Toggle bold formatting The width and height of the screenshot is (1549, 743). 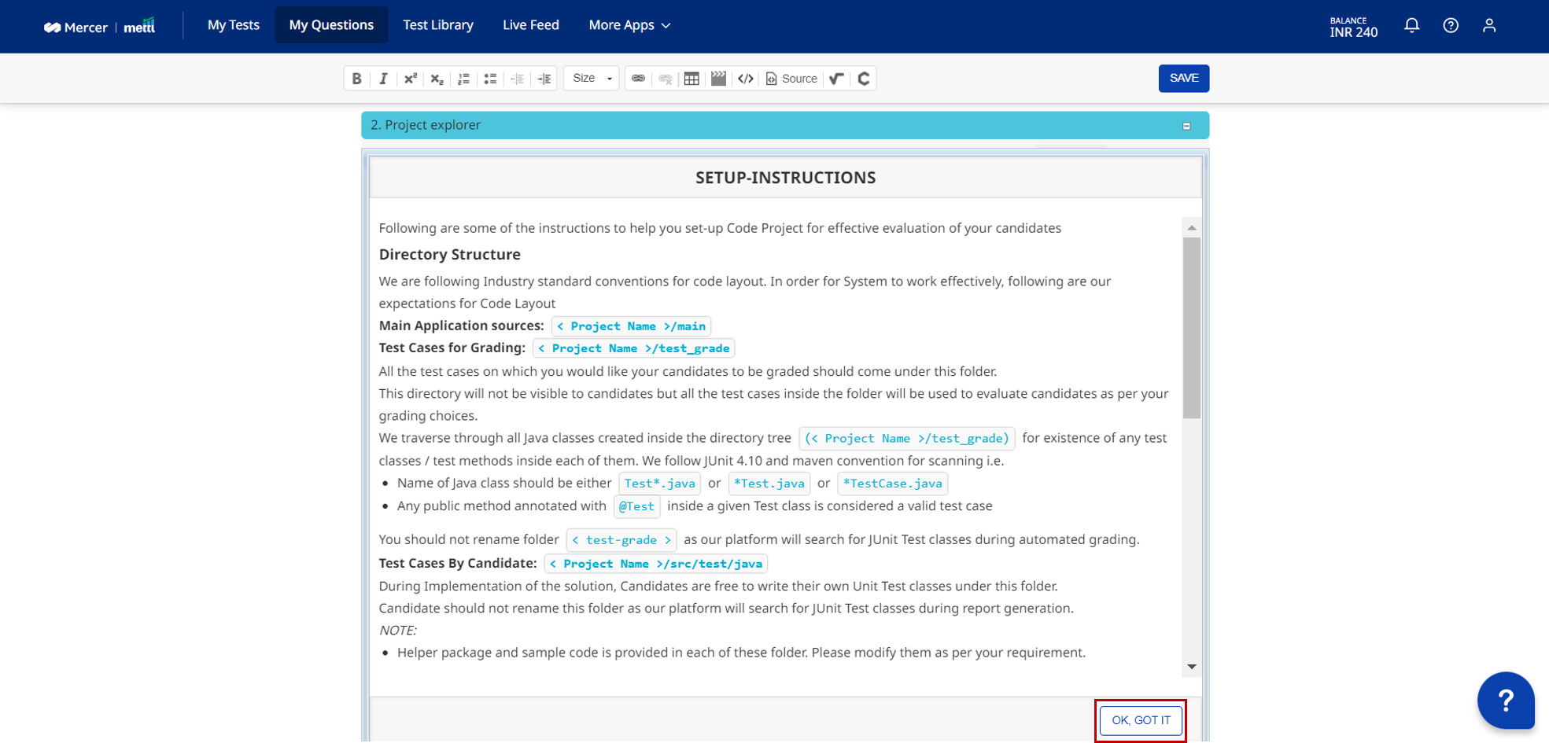tap(357, 79)
